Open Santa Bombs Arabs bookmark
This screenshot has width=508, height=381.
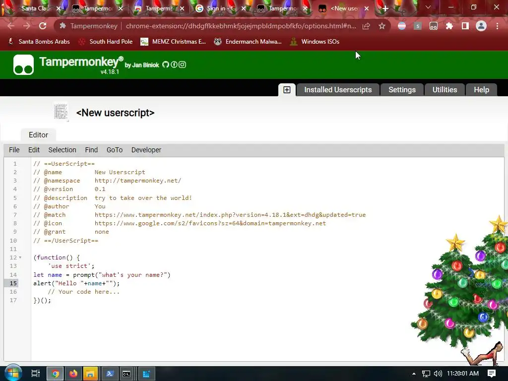tap(39, 42)
